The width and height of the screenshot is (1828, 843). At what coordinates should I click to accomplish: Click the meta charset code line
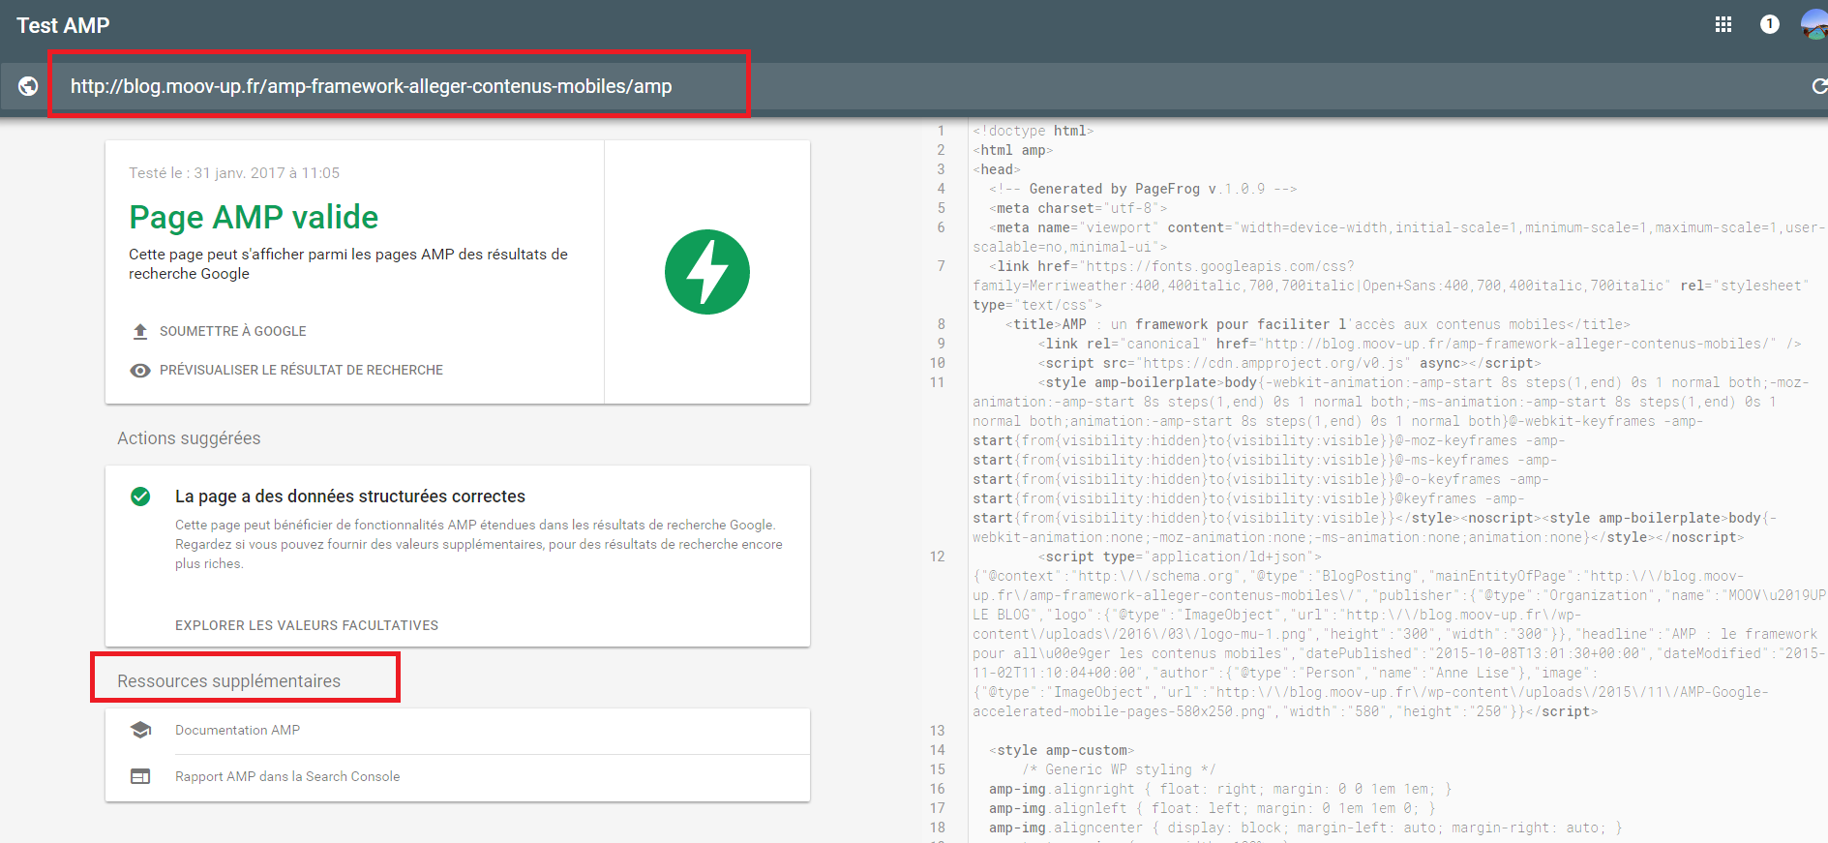[x=1078, y=208]
